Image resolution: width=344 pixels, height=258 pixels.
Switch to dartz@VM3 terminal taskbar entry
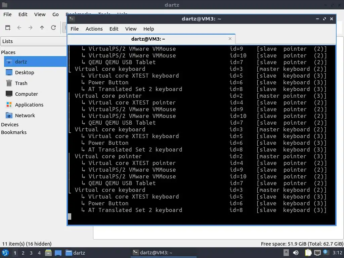[x=164, y=253]
